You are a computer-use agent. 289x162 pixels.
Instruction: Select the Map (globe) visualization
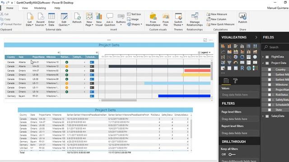(x=255, y=57)
